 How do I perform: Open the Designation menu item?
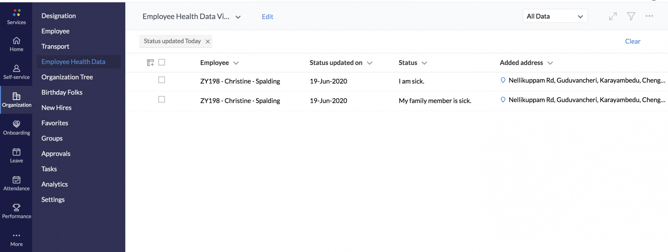pyautogui.click(x=58, y=16)
